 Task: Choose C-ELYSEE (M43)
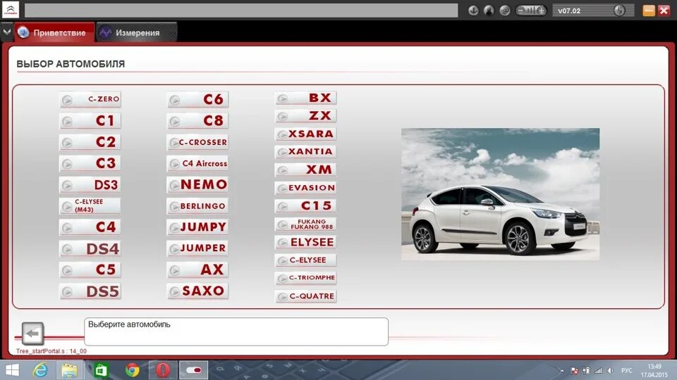click(x=90, y=206)
